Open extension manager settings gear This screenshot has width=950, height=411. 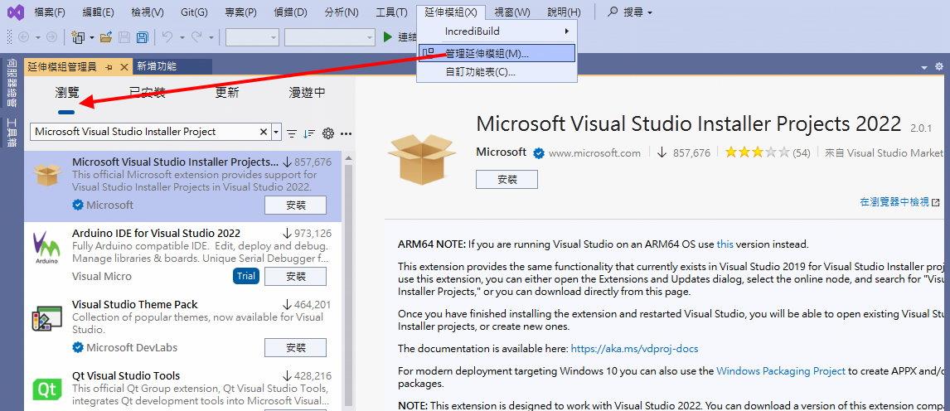[x=328, y=133]
